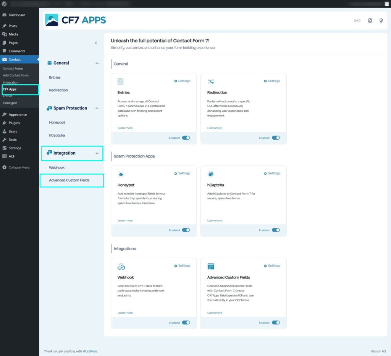The height and width of the screenshot is (356, 391).
Task: Click the Webhook card icon
Action: click(x=121, y=266)
